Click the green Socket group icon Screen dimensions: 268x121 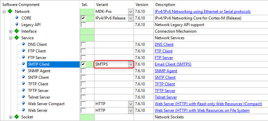16,117
